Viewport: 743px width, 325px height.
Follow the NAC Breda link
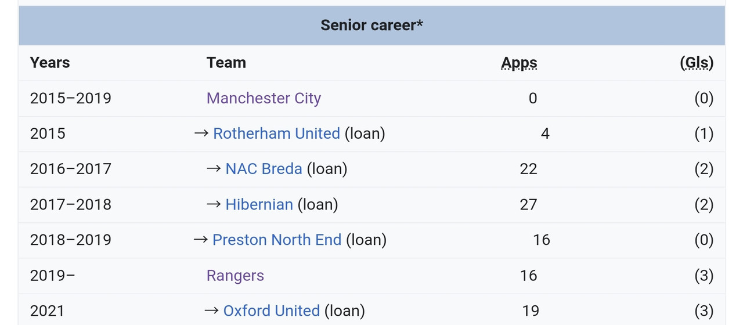coord(264,169)
